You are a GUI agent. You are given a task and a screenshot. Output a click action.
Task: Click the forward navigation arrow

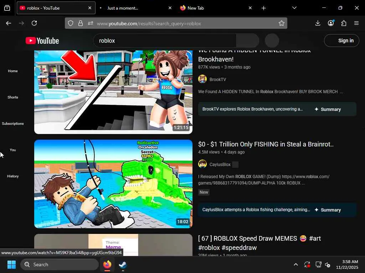point(21,23)
